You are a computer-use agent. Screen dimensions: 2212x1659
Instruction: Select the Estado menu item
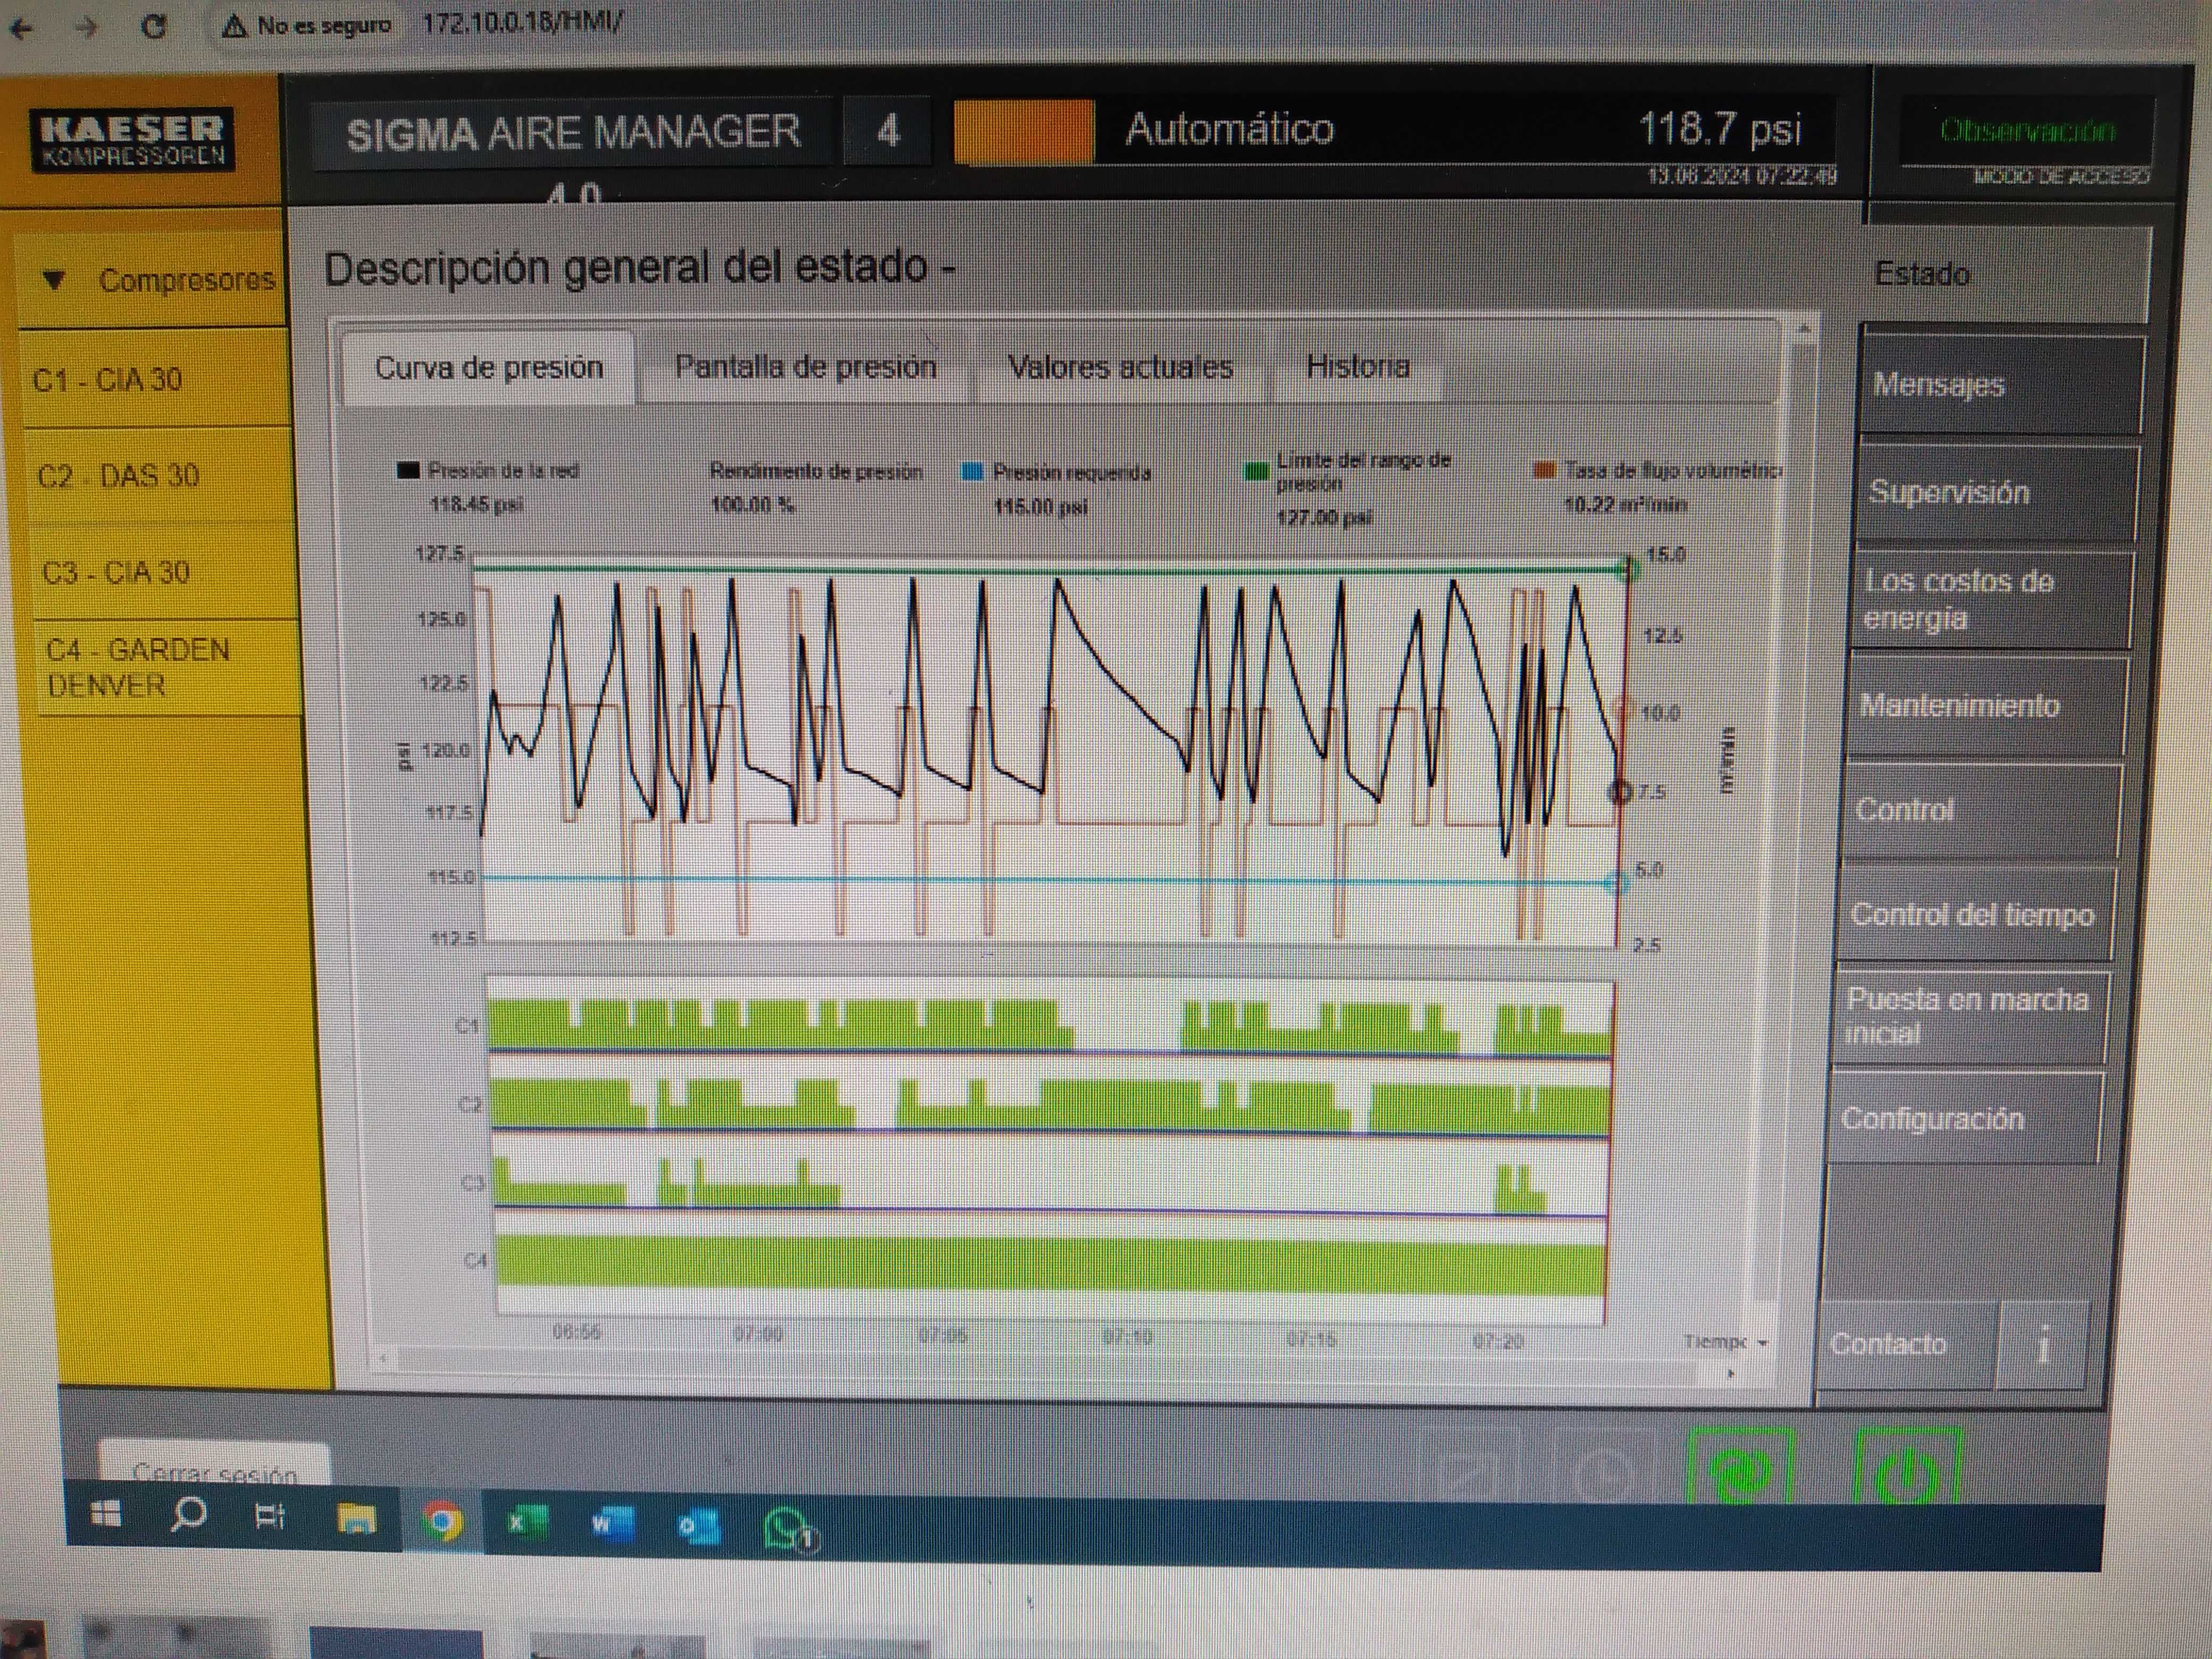(2008, 274)
